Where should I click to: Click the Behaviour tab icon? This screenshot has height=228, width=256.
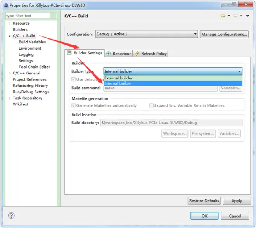(108, 54)
